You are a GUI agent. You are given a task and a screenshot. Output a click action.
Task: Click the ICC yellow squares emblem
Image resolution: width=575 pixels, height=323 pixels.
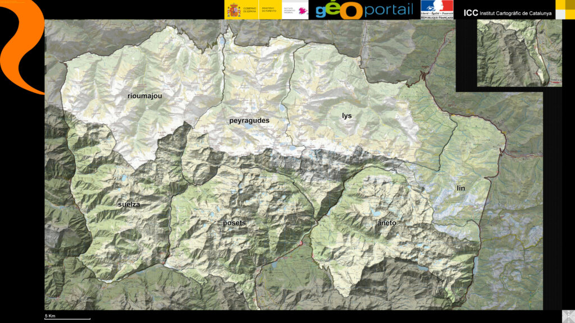coord(565,10)
